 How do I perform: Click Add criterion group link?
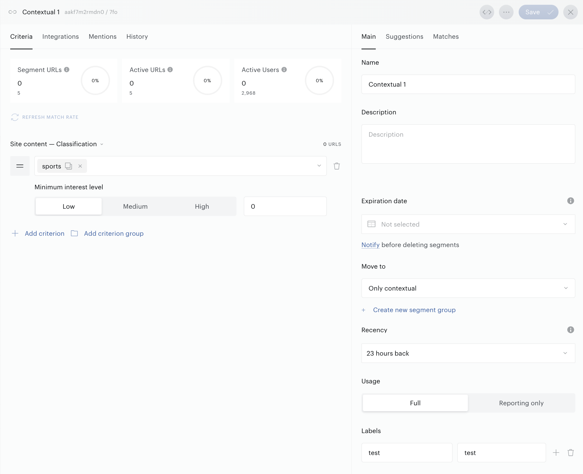pyautogui.click(x=114, y=234)
